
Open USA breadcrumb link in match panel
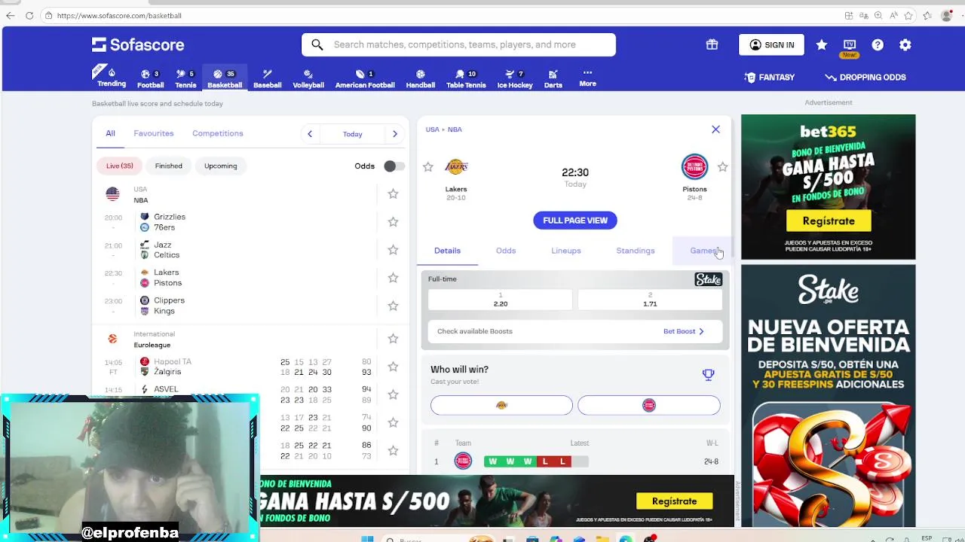point(432,129)
